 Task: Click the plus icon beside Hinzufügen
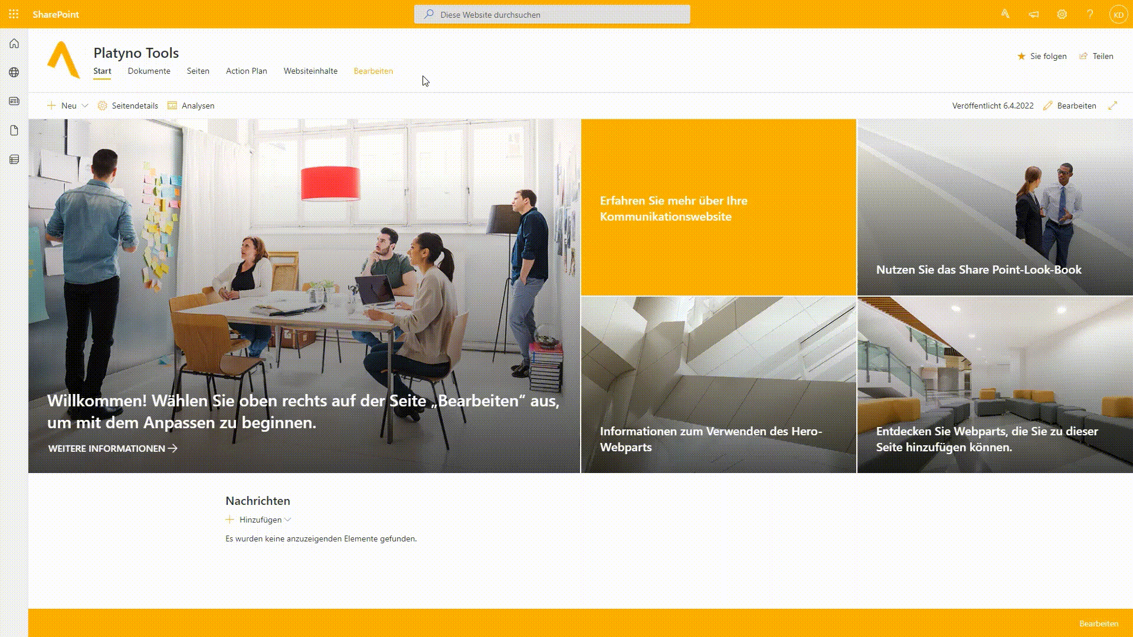pyautogui.click(x=230, y=520)
